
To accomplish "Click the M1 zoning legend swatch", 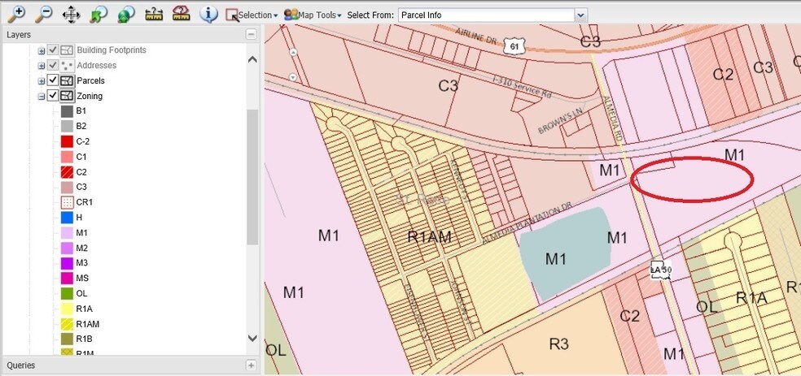I will [67, 232].
